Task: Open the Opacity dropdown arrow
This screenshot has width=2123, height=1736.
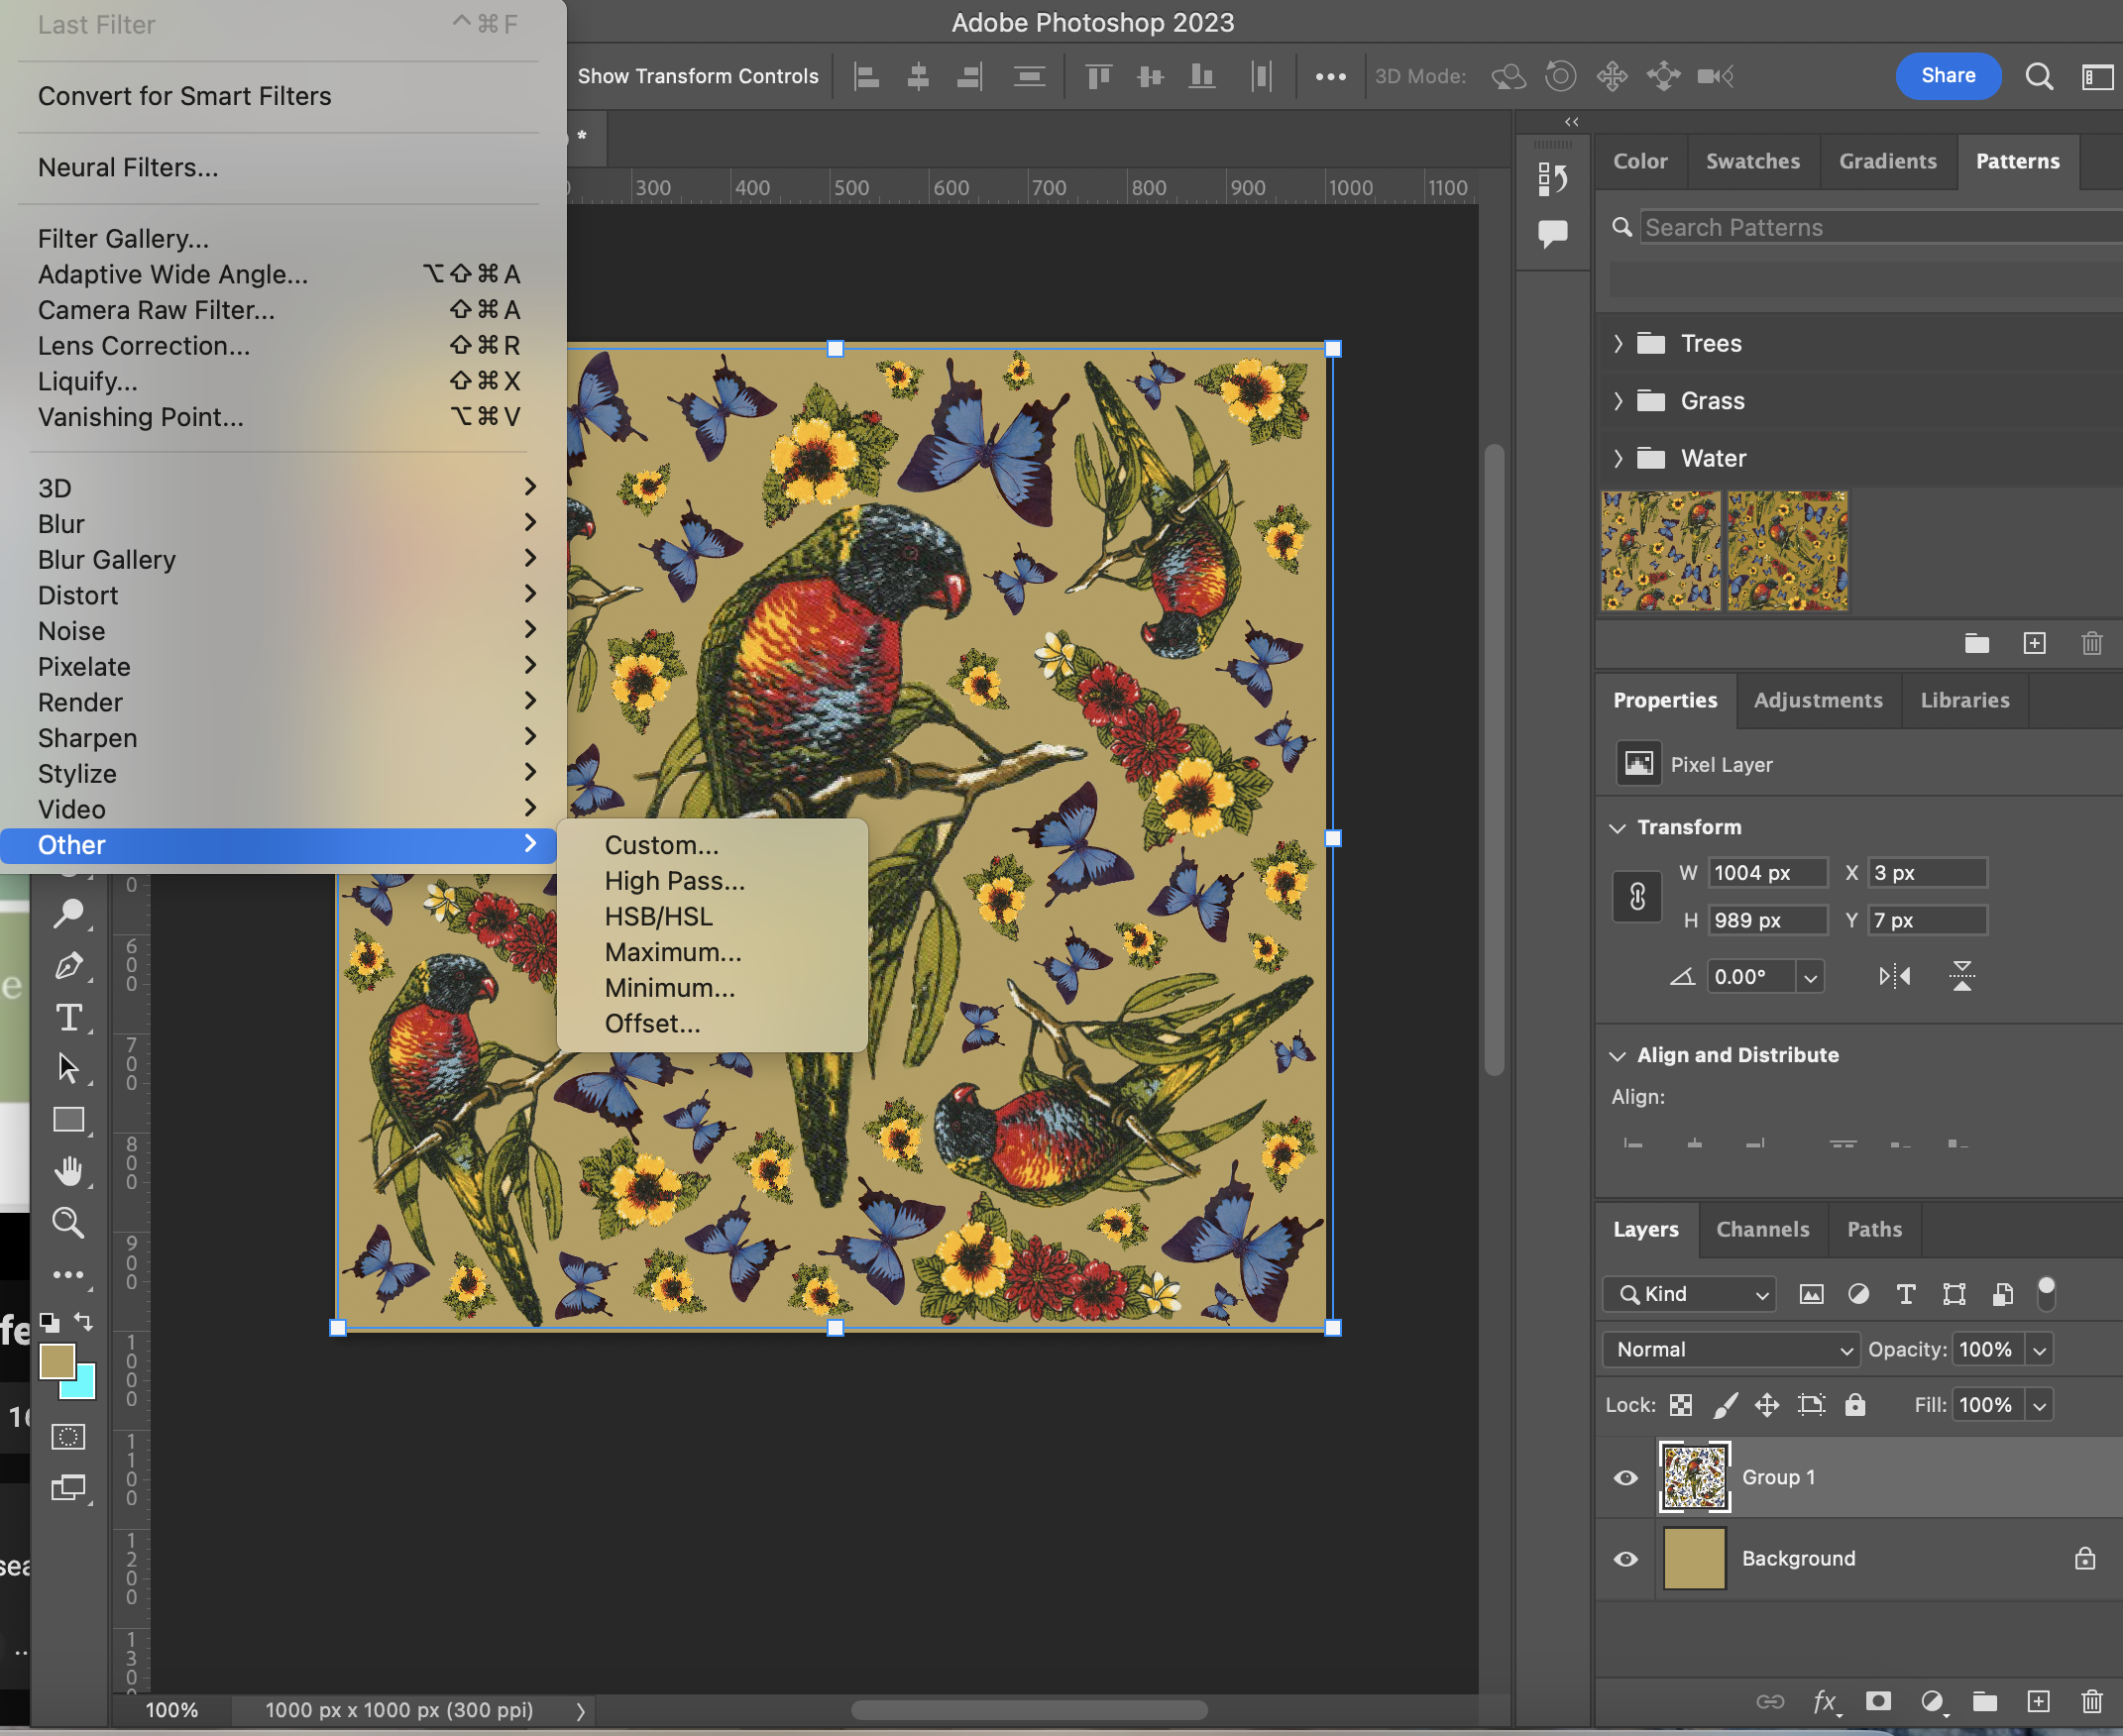Action: tap(2040, 1350)
